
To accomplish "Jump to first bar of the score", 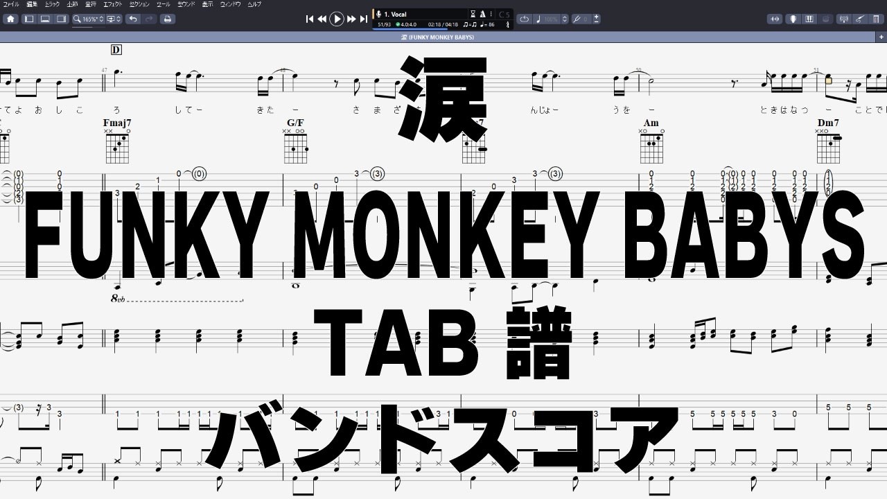I will point(310,19).
